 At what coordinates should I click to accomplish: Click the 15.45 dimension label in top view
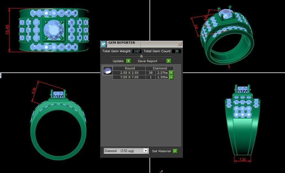(7, 30)
